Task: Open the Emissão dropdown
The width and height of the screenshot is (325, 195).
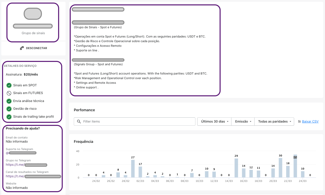Action: pyautogui.click(x=243, y=122)
